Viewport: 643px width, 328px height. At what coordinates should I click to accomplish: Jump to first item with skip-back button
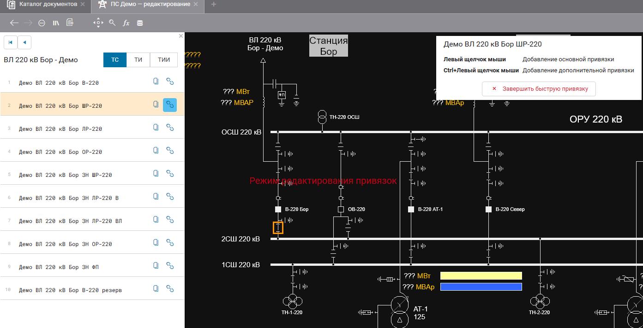(x=11, y=42)
